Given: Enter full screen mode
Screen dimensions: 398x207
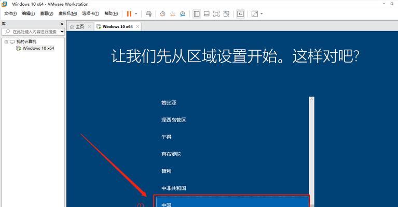Looking at the screenshot, I should [x=216, y=13].
